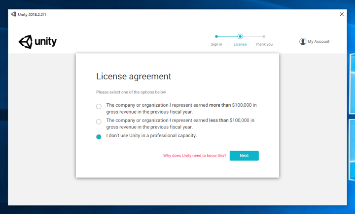Select the 'less than $100,000' revenue option

99,122
